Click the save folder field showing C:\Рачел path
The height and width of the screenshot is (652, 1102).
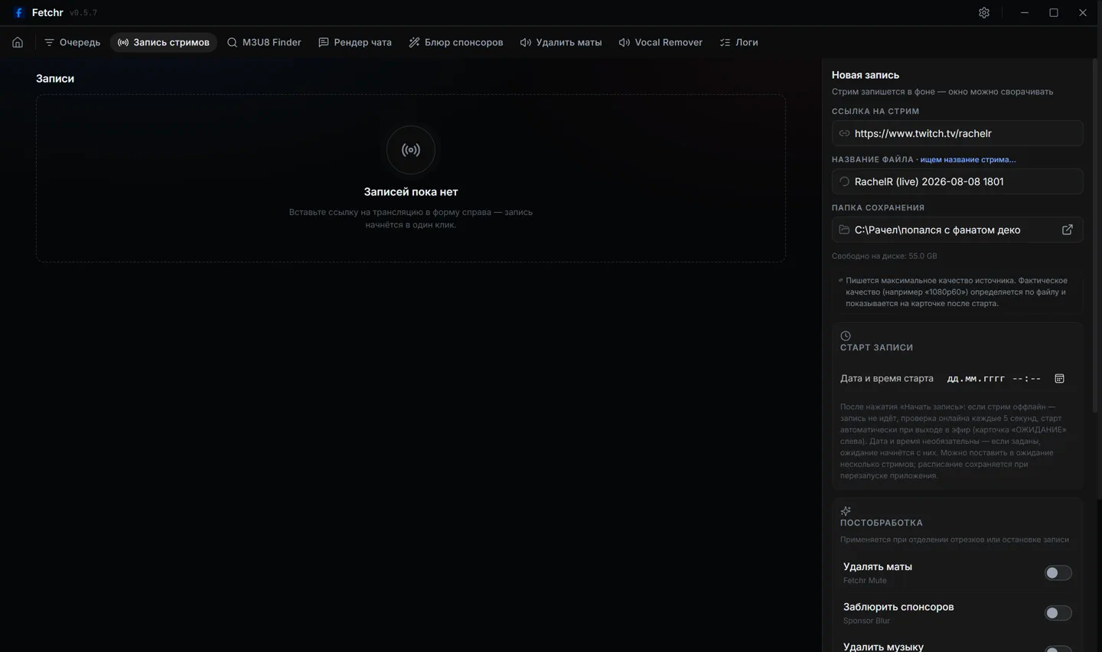click(957, 230)
